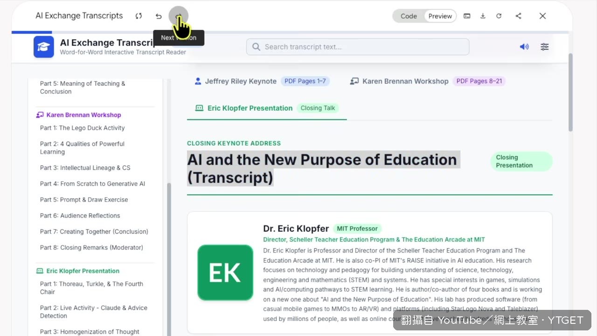Click the sidebar Karen Brennan Workshop heading
This screenshot has height=336, width=597.
tap(79, 115)
